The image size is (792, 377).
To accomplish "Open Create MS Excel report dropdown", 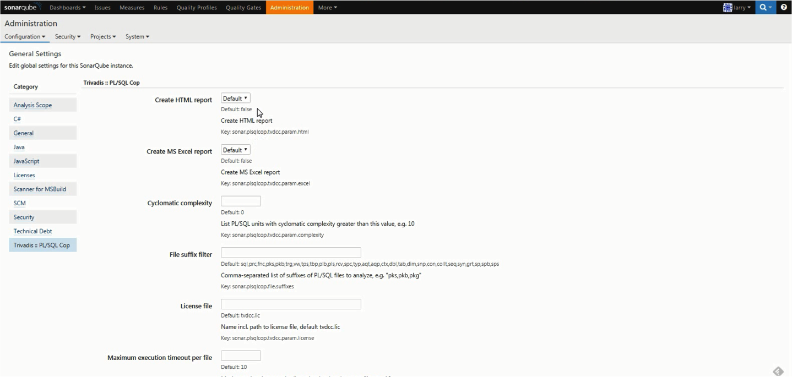I will 236,150.
